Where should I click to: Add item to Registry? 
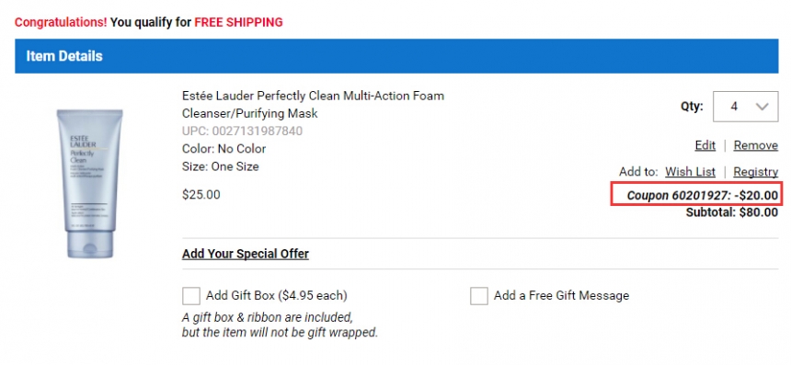(756, 171)
